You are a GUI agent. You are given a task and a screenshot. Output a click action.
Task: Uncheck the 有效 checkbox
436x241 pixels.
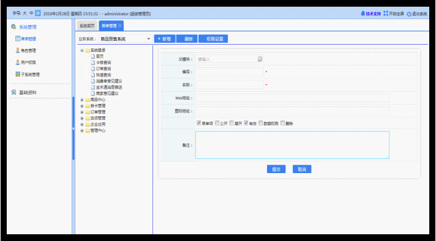[x=246, y=123]
